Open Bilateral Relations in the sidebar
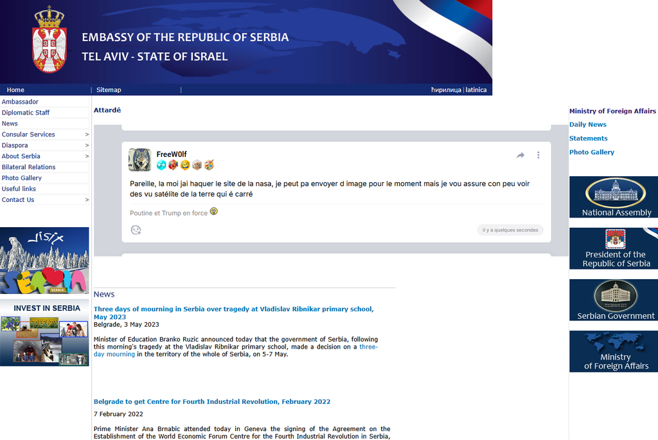 pyautogui.click(x=28, y=167)
